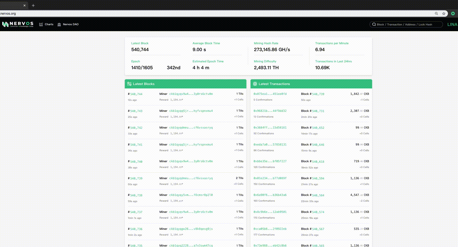458x247 pixels.
Task: Open transaction 0xbbe35e...bf05f227
Action: coord(270,161)
